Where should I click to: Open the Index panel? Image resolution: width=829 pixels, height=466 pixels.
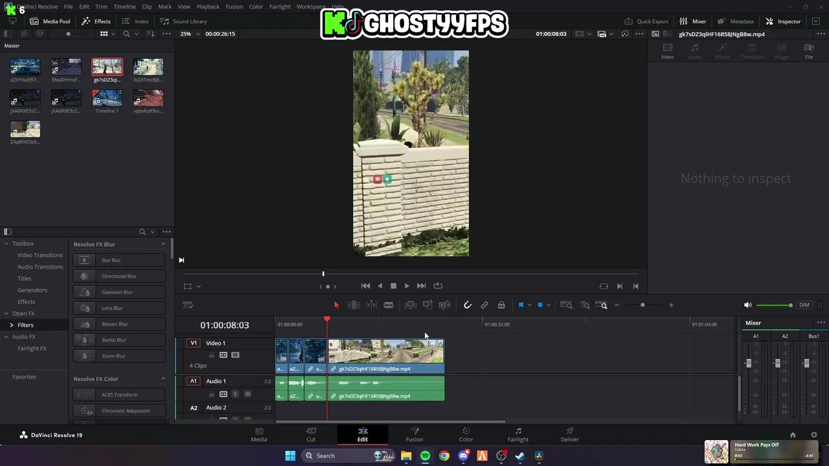click(135, 21)
